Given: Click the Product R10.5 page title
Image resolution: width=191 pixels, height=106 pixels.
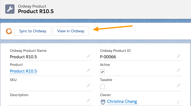Looking at the screenshot, I should tap(36, 11).
